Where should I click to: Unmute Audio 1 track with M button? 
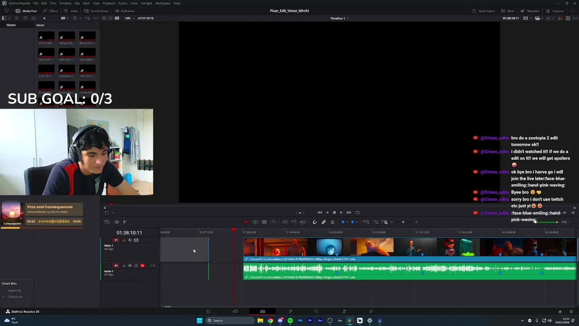pos(142,265)
